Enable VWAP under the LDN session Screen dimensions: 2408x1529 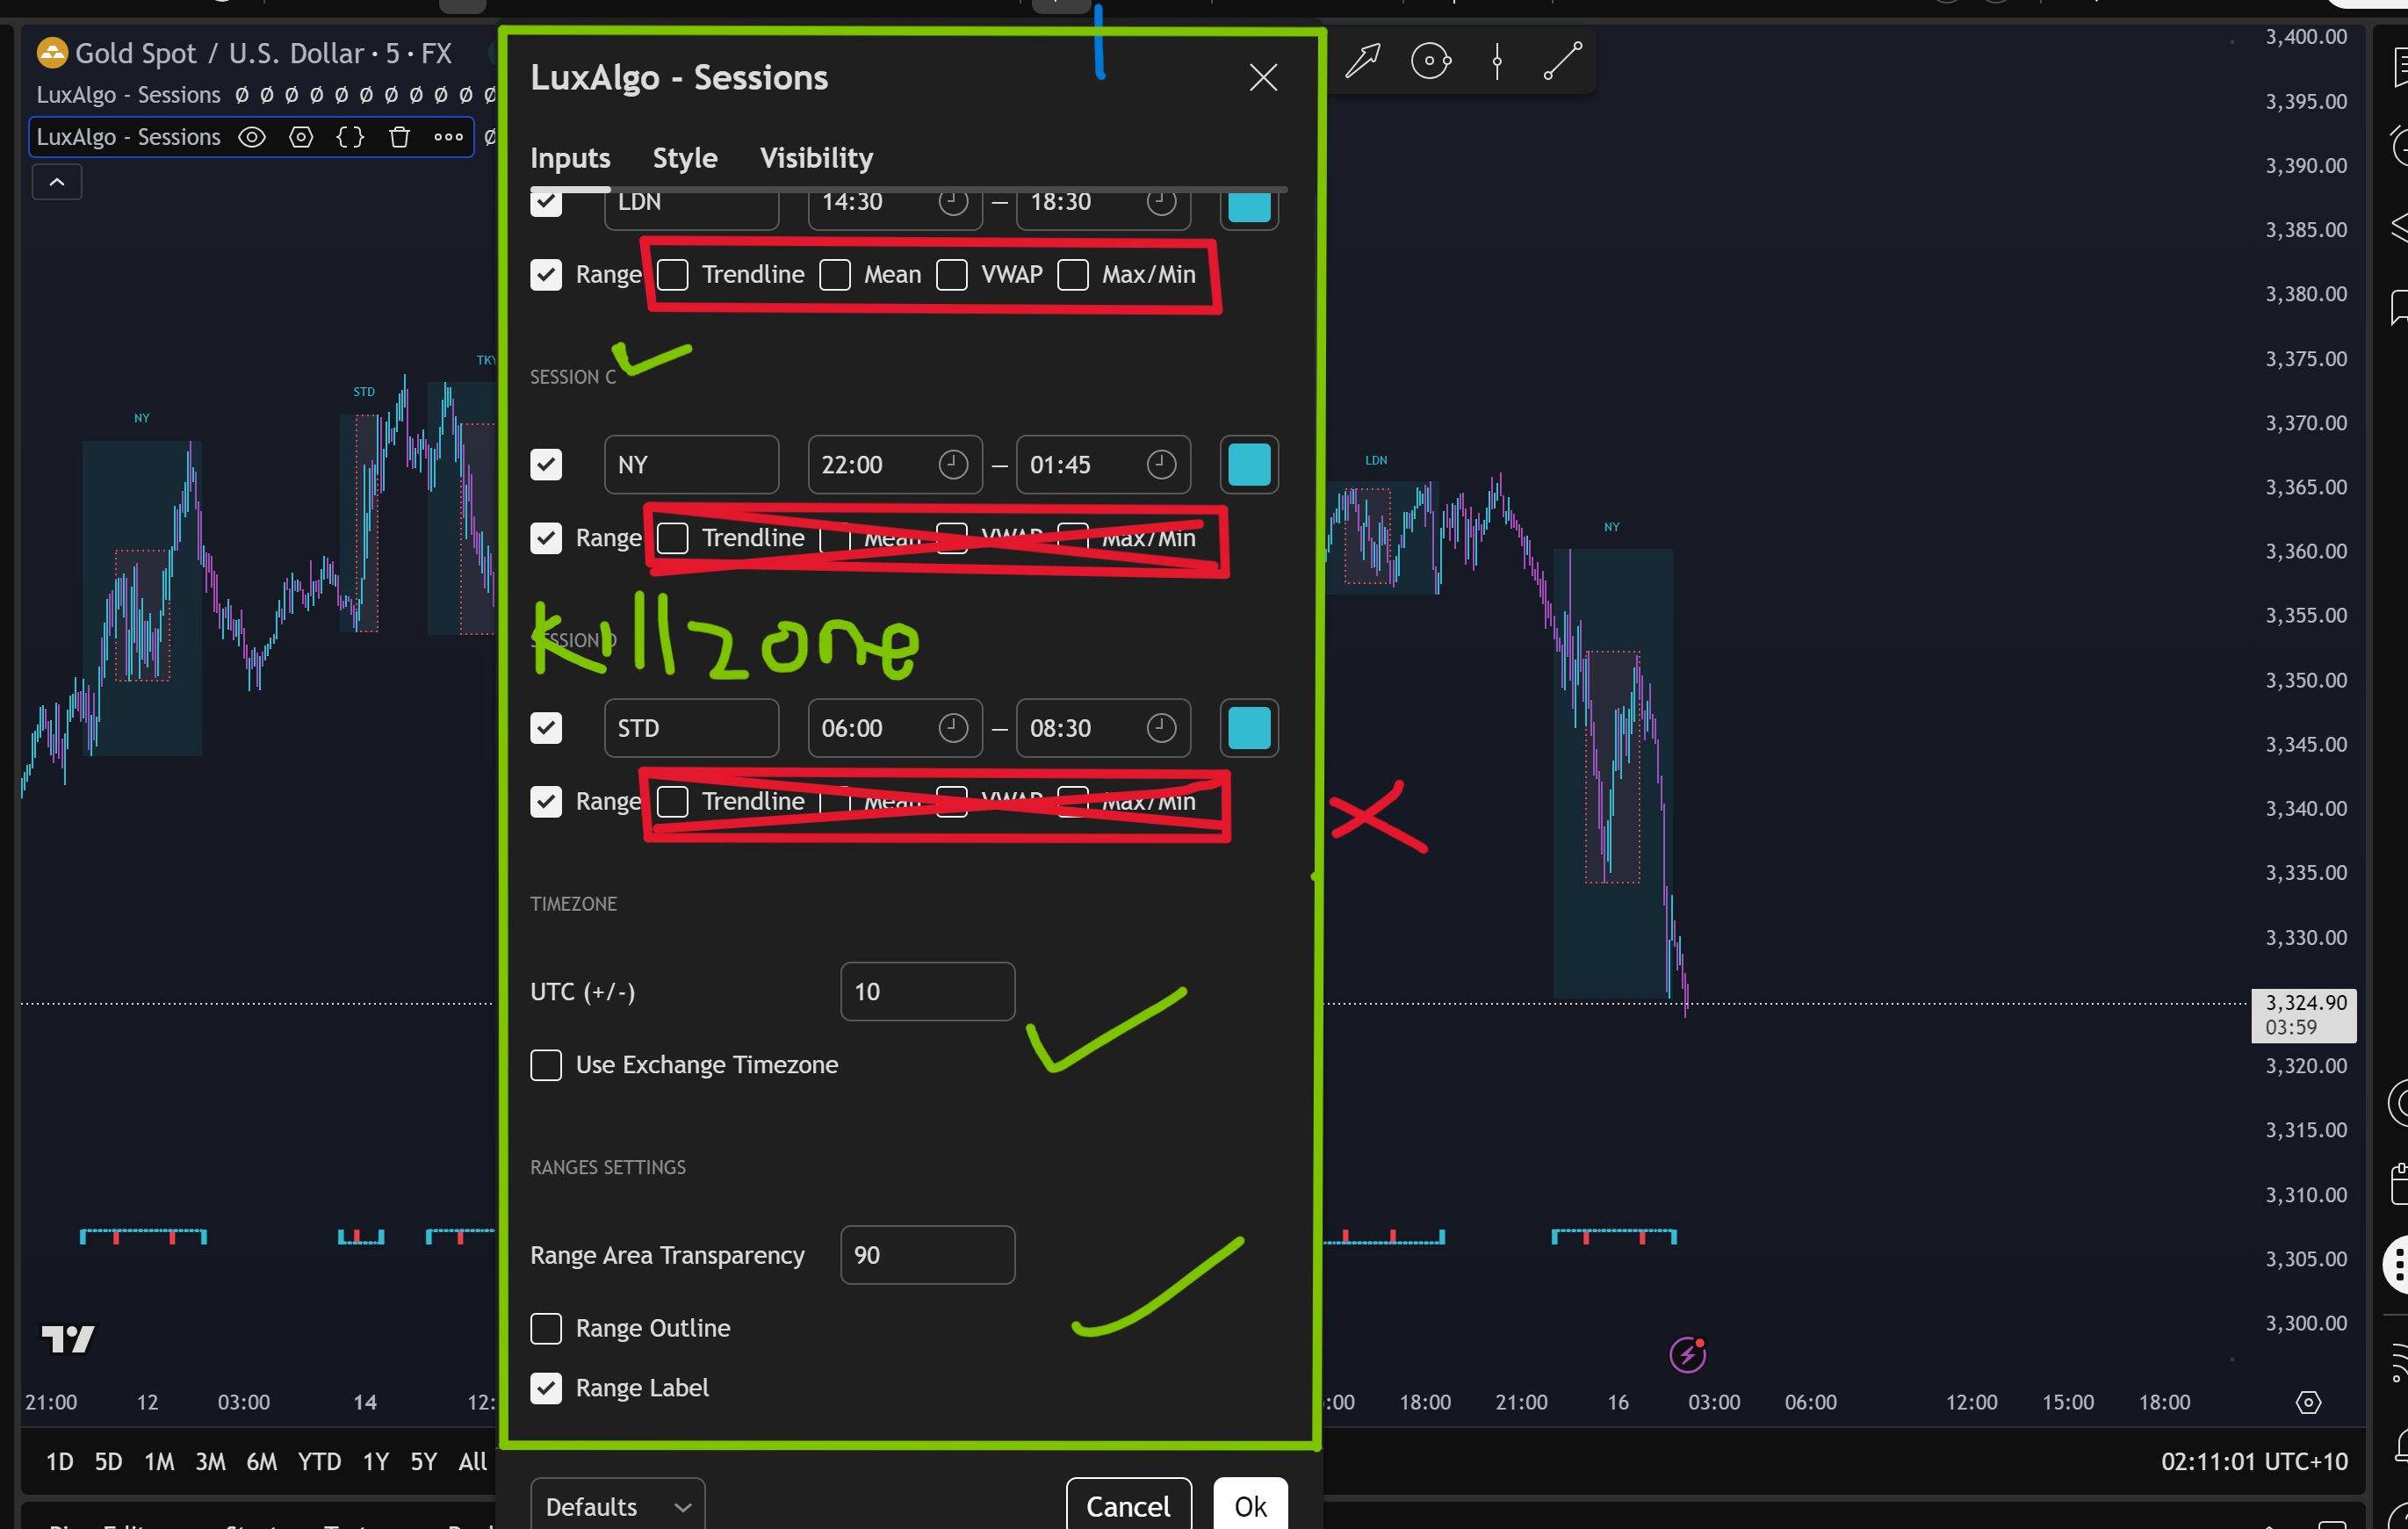click(952, 274)
